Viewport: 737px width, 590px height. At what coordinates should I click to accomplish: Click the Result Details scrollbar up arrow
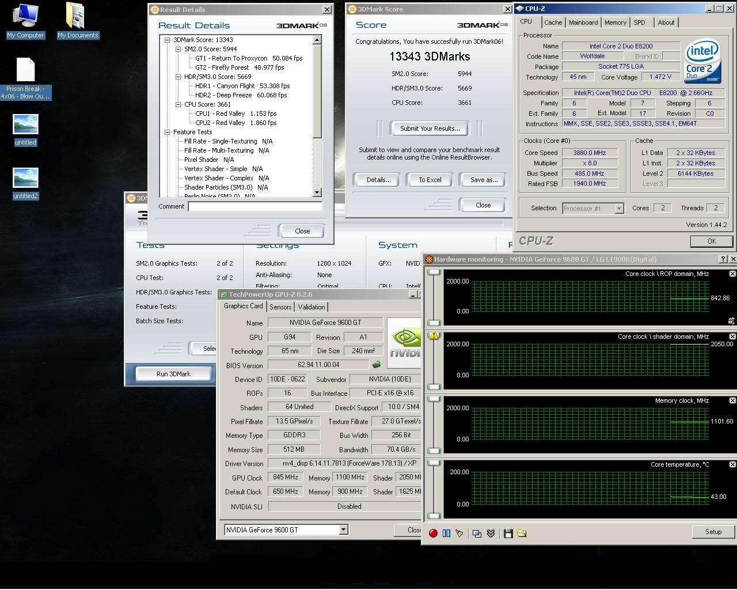[x=317, y=40]
